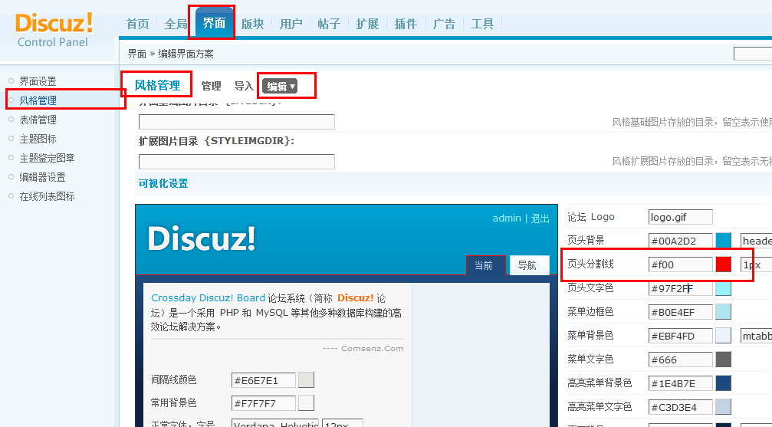Click the header background image field
772x427 pixels.
[756, 241]
